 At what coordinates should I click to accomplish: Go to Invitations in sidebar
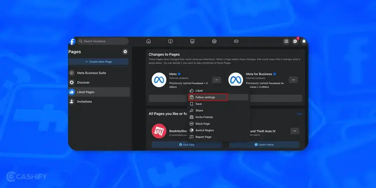tap(99, 102)
